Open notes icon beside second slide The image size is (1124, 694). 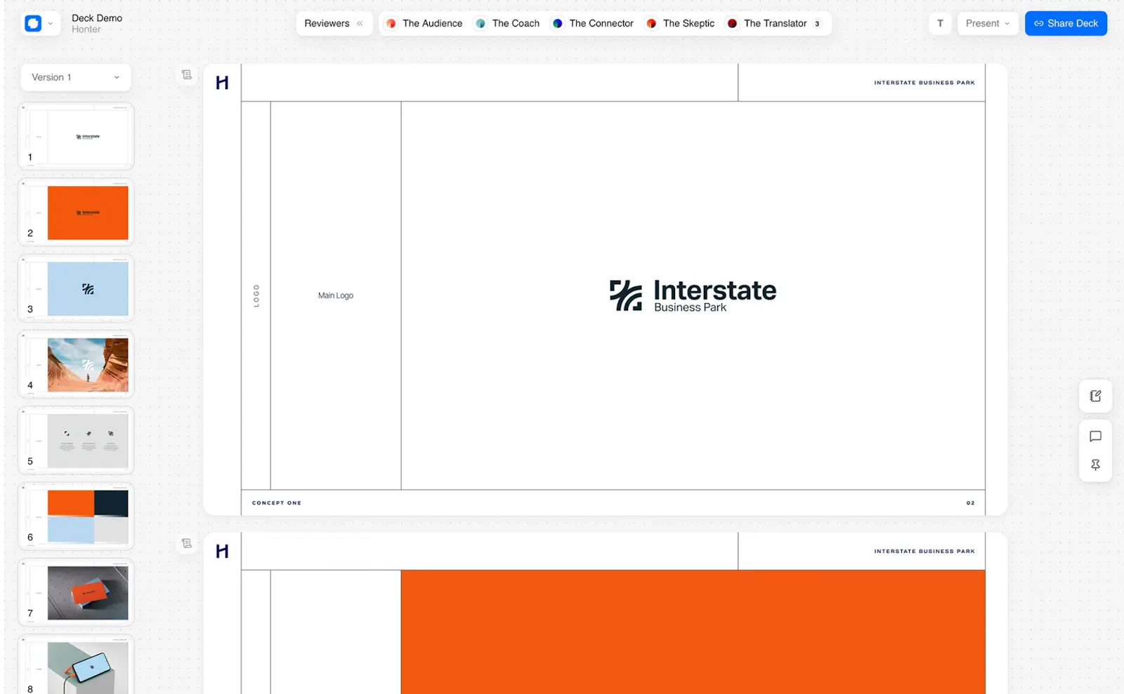(187, 543)
